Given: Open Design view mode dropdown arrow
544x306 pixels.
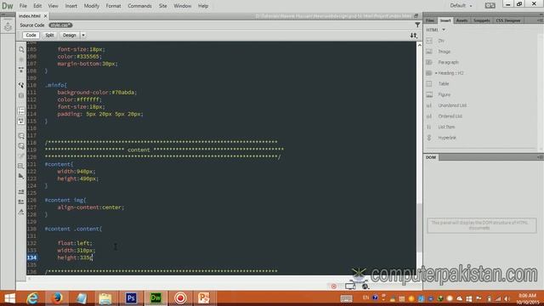Looking at the screenshot, I should click(83, 35).
